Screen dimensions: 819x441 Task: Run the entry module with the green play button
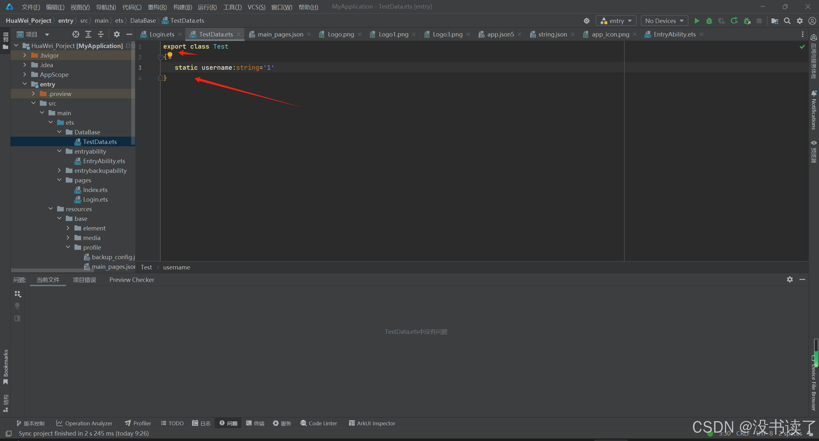[696, 21]
